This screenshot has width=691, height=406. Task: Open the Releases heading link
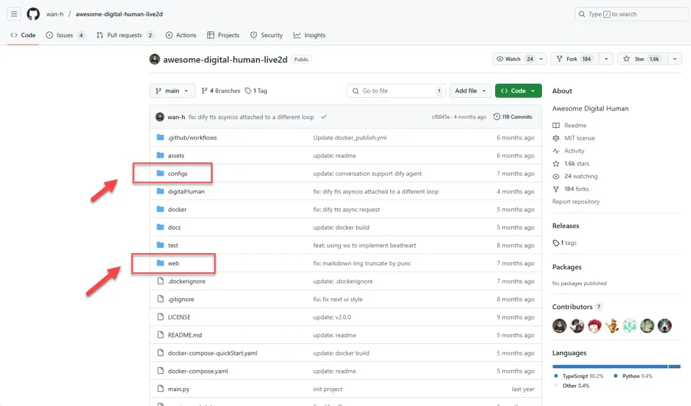click(x=566, y=226)
